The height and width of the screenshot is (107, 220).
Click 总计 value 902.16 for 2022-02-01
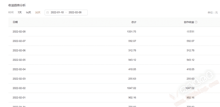pos(132,97)
